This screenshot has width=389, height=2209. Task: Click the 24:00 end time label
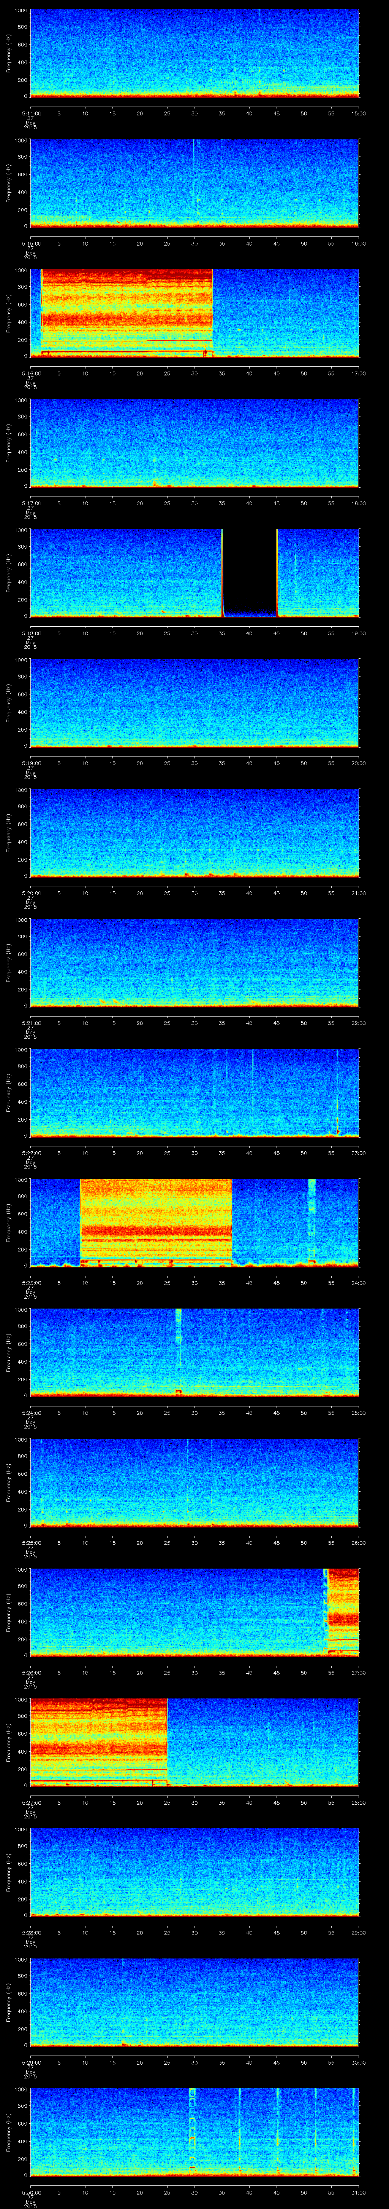coord(359,1283)
